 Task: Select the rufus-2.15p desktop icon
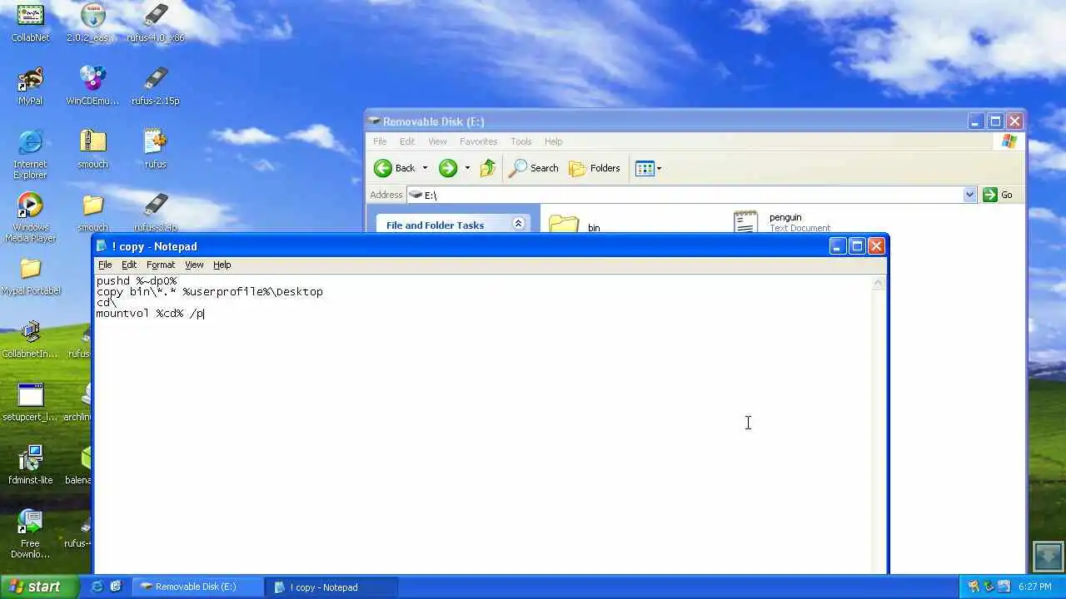tap(156, 86)
